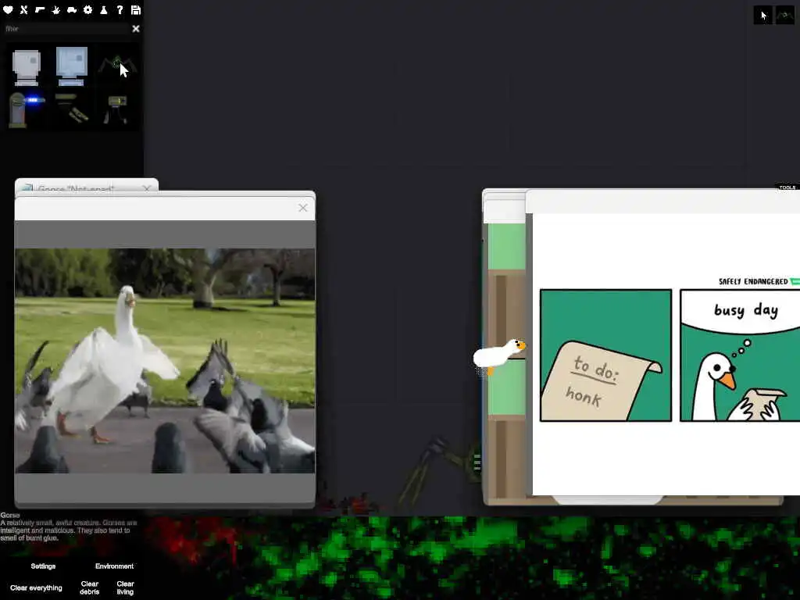This screenshot has width=800, height=600.
Task: Select the olive weapon parts item
Action: click(71, 108)
